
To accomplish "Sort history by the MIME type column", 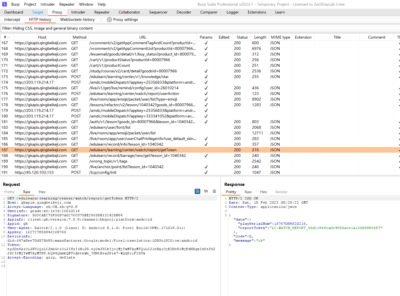I will tap(281, 37).
